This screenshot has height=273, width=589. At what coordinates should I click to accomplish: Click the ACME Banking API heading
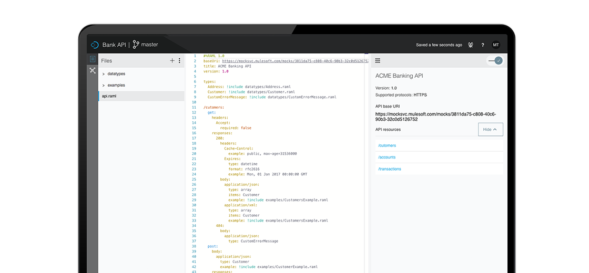tap(399, 76)
